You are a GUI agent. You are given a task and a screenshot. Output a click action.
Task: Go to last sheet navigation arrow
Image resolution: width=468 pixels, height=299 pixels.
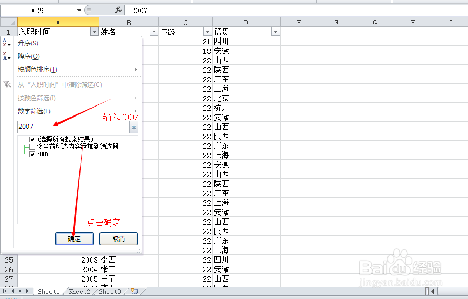point(28,291)
